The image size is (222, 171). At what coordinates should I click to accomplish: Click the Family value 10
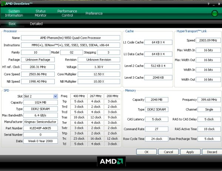click(x=36, y=52)
